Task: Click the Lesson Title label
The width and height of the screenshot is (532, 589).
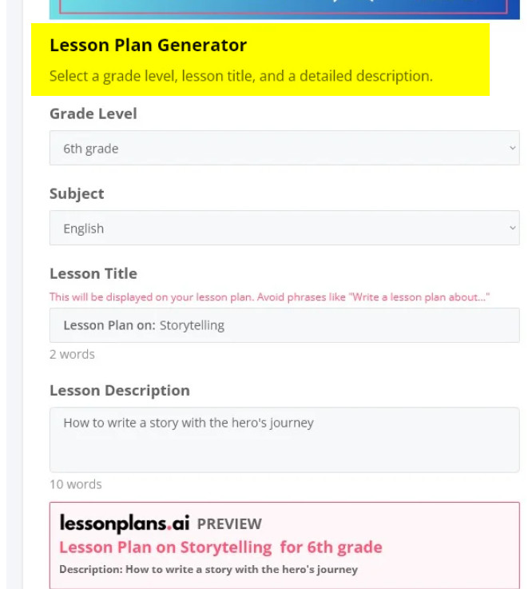Action: [x=93, y=273]
